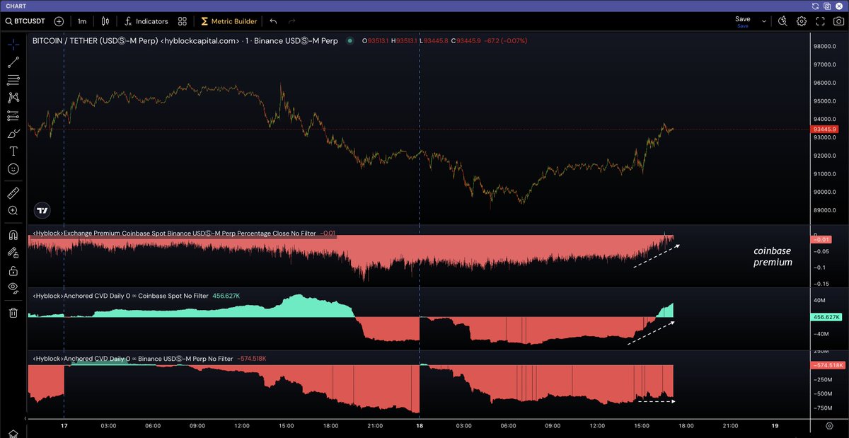849x438 pixels.
Task: Open the 1m timeframe dropdown
Action: 83,21
